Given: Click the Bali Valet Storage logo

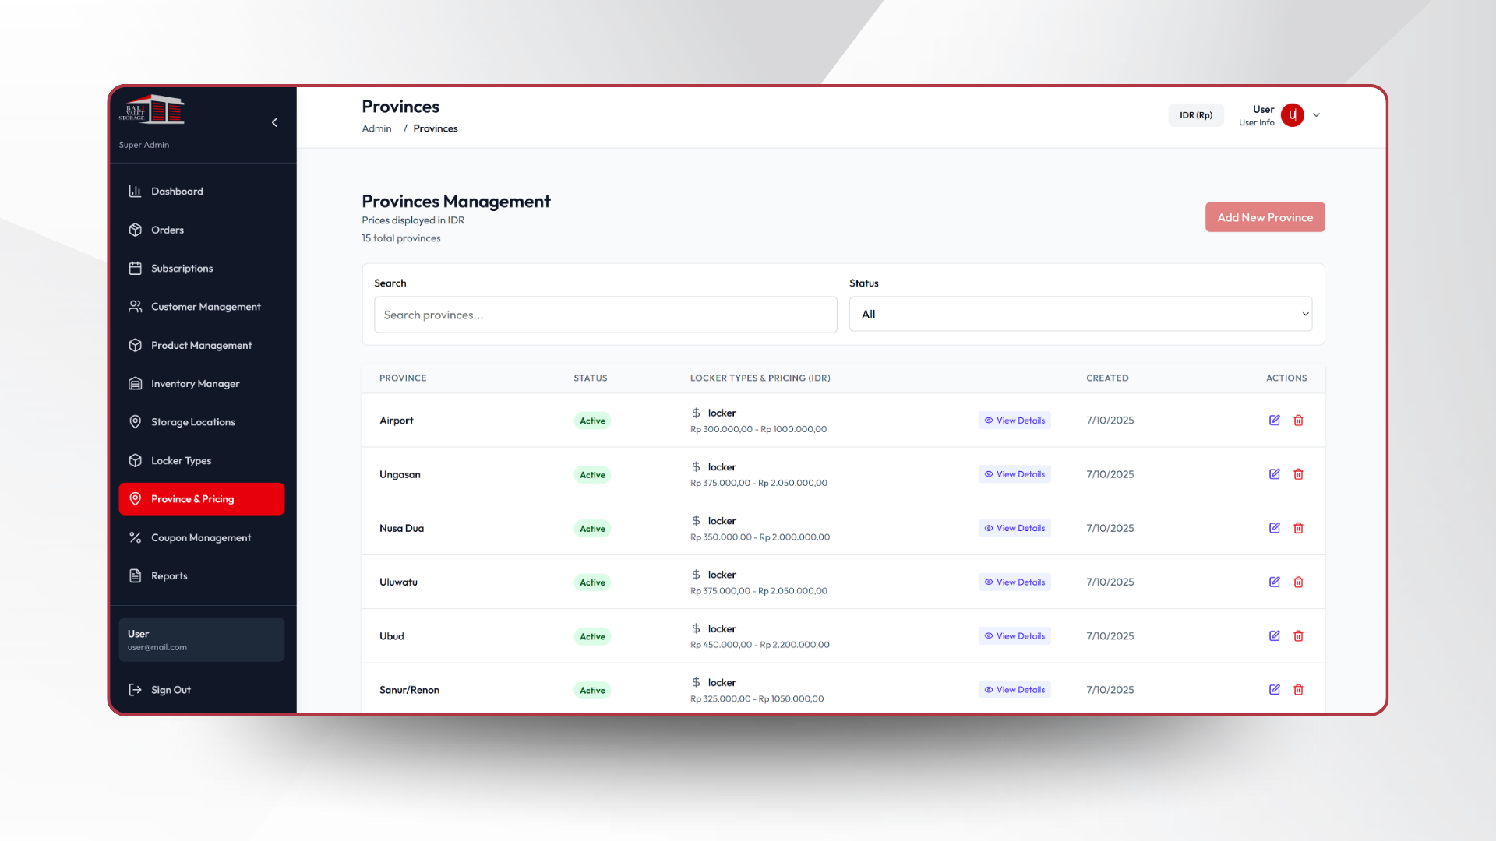Looking at the screenshot, I should (152, 111).
